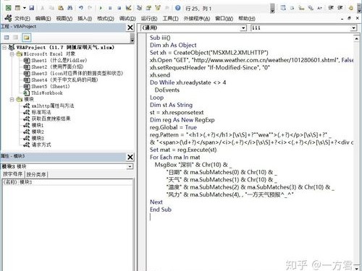This screenshot has height=271, width=362.
Task: Save the workbook with the floppy icon
Action: tap(32, 8)
